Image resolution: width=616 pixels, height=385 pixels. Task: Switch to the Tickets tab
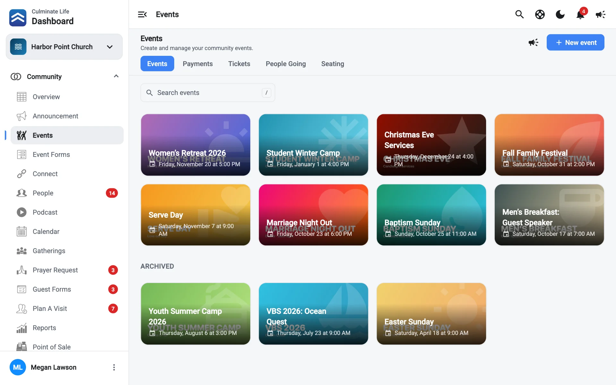coord(239,64)
